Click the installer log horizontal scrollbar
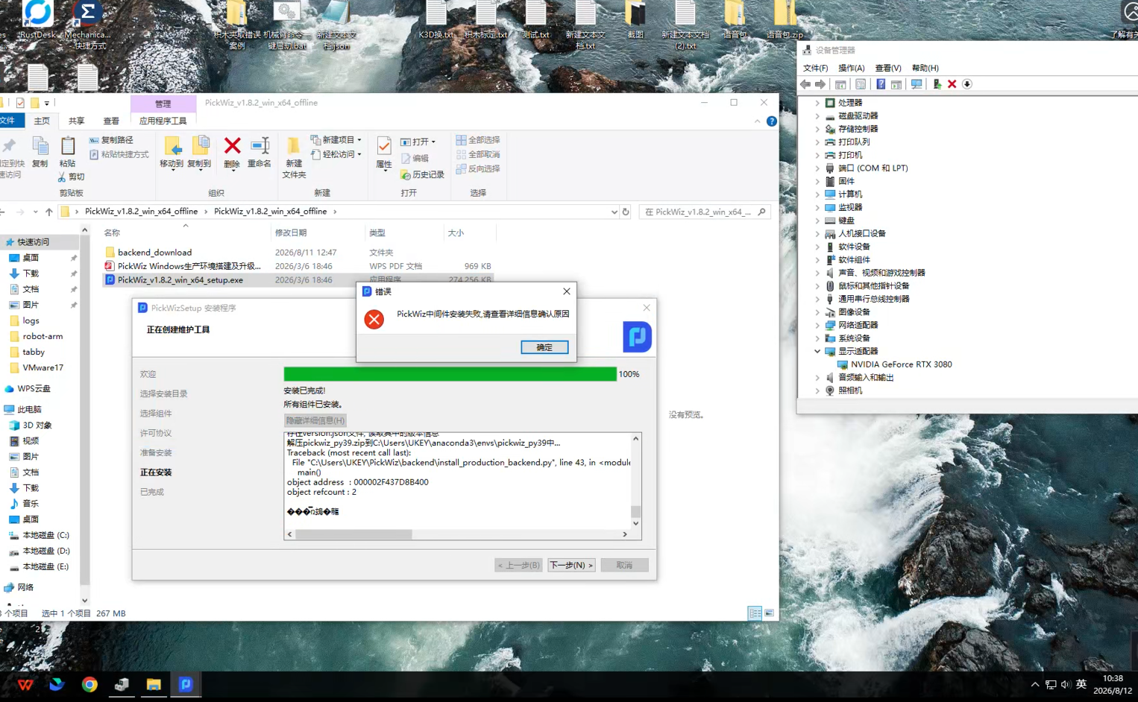1138x702 pixels. pos(353,534)
